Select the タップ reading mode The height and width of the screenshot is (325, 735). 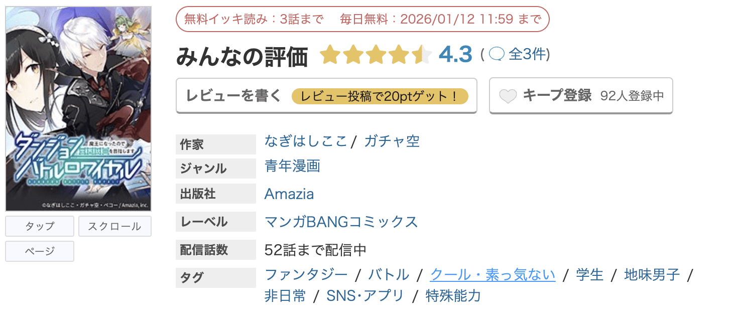(40, 226)
